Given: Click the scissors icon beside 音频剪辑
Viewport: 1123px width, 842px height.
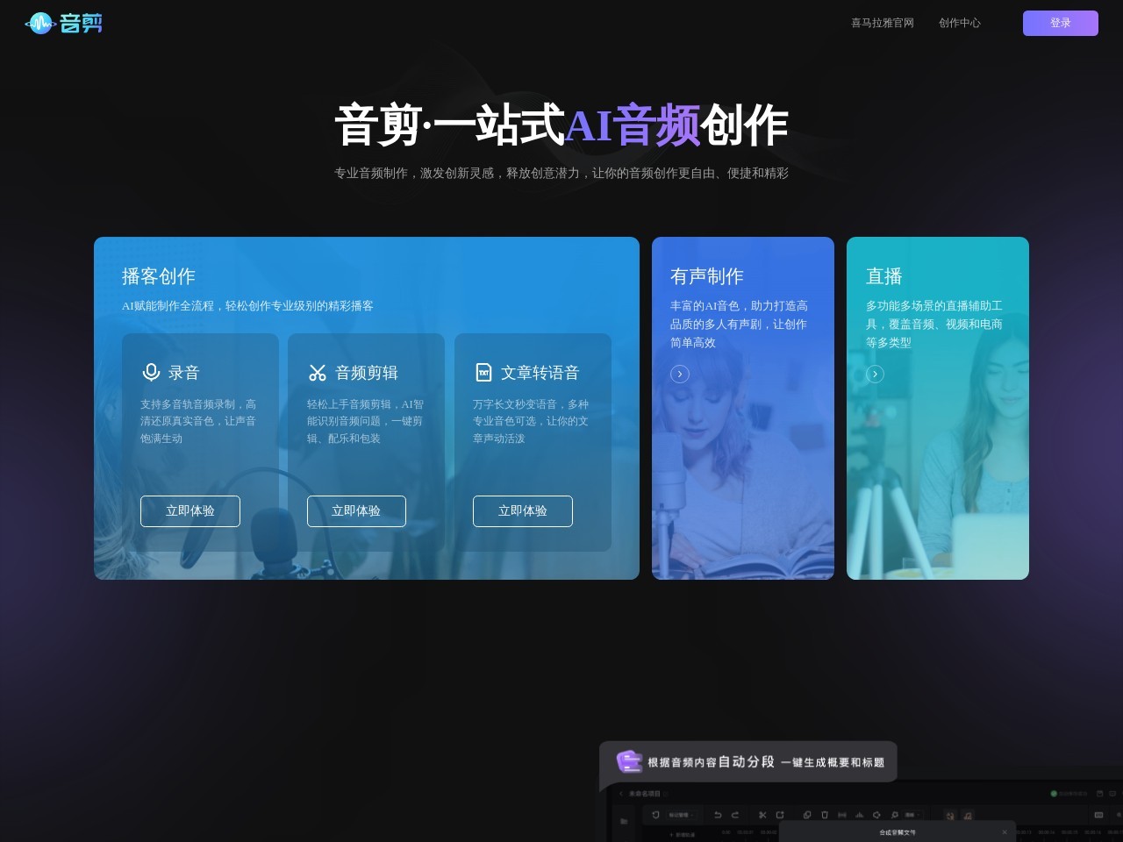Looking at the screenshot, I should pos(317,373).
